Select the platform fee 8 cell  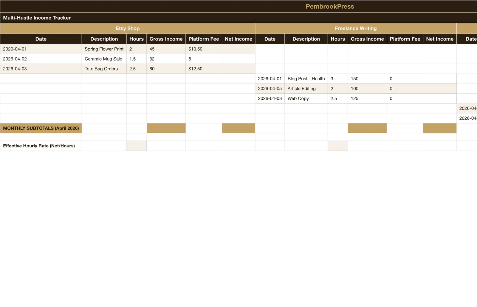204,59
